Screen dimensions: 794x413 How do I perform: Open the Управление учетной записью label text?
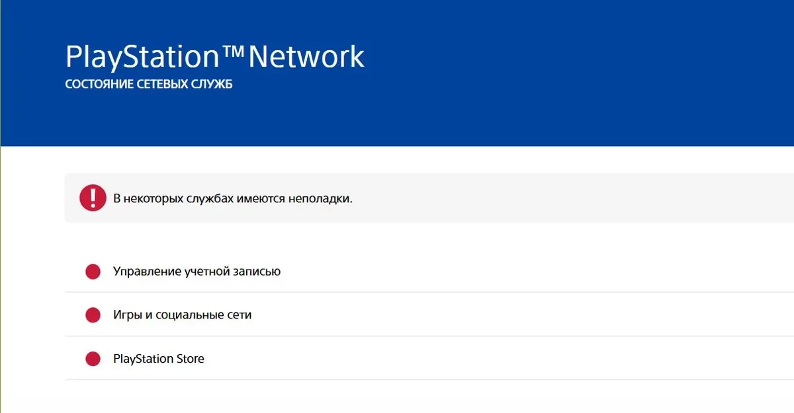coord(197,272)
